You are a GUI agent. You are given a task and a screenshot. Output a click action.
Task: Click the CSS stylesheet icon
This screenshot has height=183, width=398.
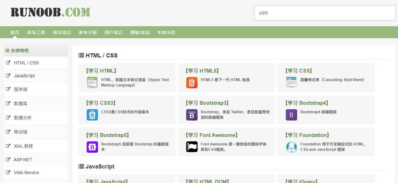291,82
